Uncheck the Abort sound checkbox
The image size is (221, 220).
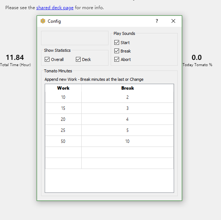point(117,59)
